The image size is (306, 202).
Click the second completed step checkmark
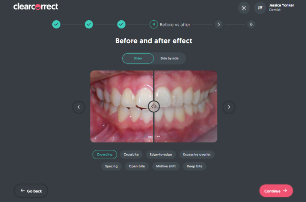(89, 24)
